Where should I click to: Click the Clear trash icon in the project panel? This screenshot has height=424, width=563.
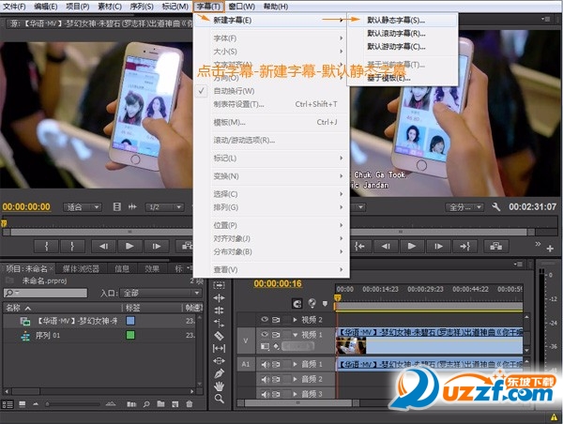[190, 404]
